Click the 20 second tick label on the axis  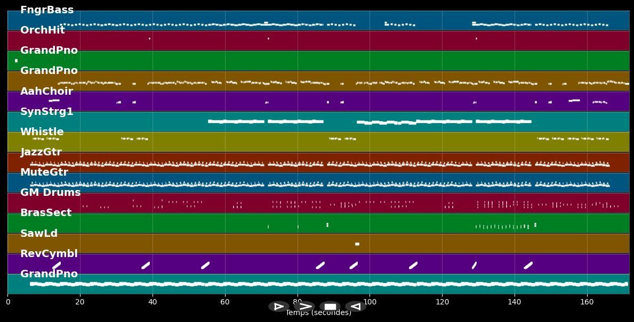coord(80,302)
